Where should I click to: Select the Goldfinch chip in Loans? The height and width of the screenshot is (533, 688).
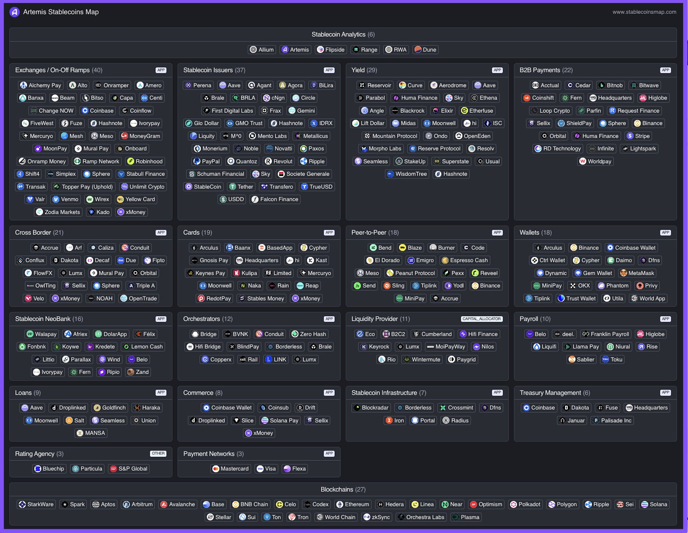tap(110, 408)
